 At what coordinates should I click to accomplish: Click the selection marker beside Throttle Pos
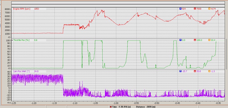coord(12,40)
